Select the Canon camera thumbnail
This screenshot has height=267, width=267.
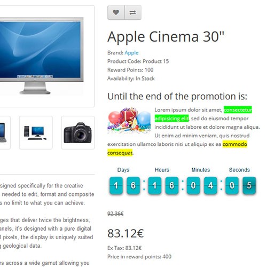point(78,132)
